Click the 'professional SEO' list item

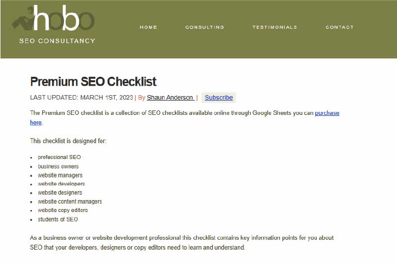pos(59,157)
